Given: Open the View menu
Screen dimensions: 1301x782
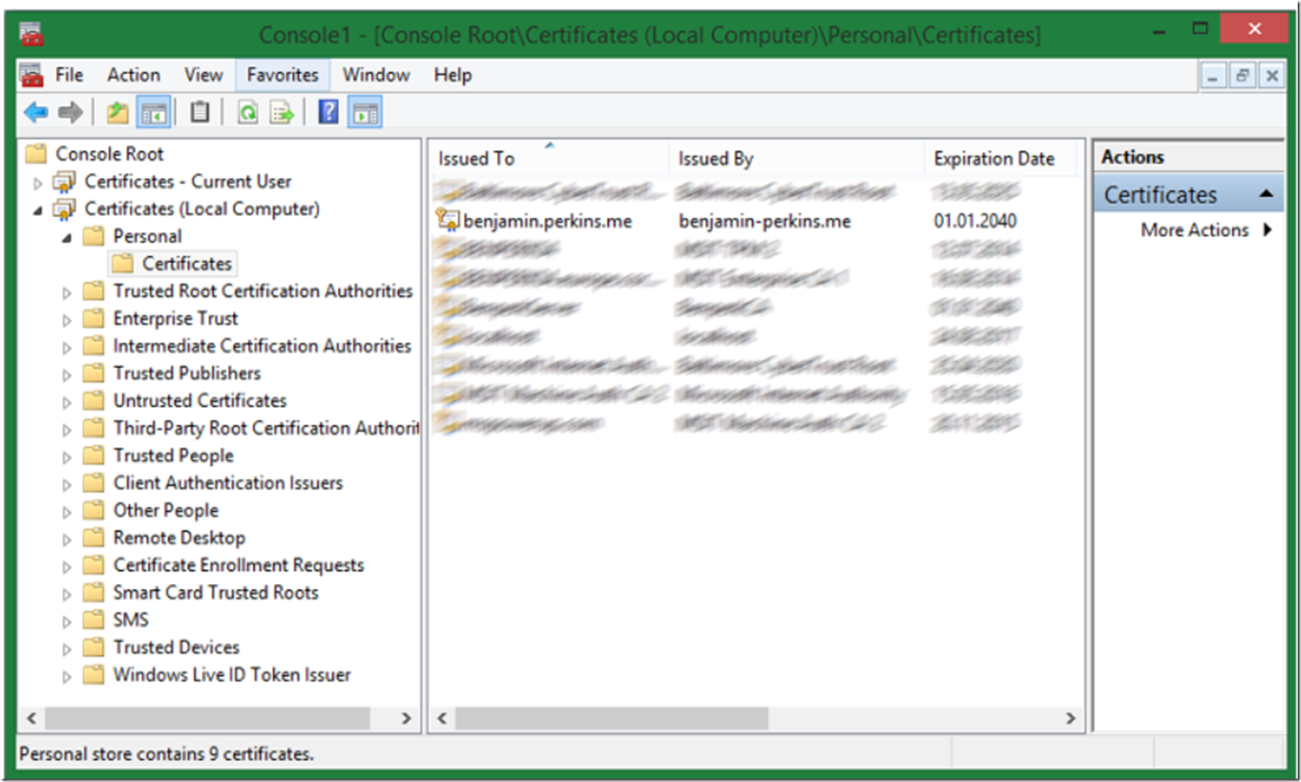Looking at the screenshot, I should point(203,75).
